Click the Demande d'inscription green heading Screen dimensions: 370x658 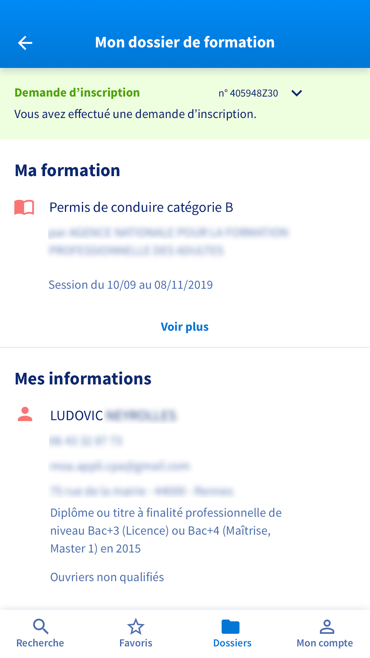tap(77, 93)
